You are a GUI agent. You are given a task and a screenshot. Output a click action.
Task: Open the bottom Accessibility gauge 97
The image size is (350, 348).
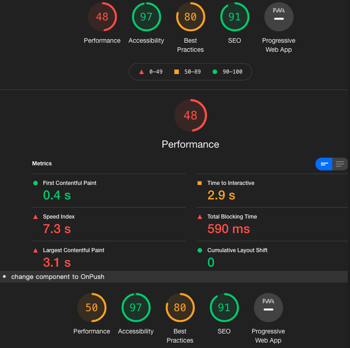click(136, 308)
